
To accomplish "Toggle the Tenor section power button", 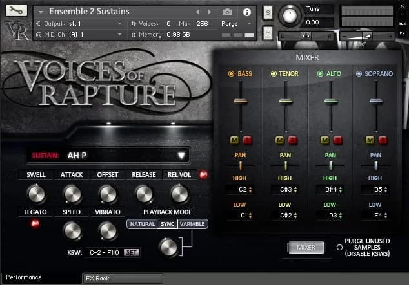I will coord(274,73).
